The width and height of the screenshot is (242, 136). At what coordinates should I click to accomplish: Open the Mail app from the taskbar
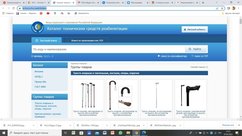[x=97, y=133]
